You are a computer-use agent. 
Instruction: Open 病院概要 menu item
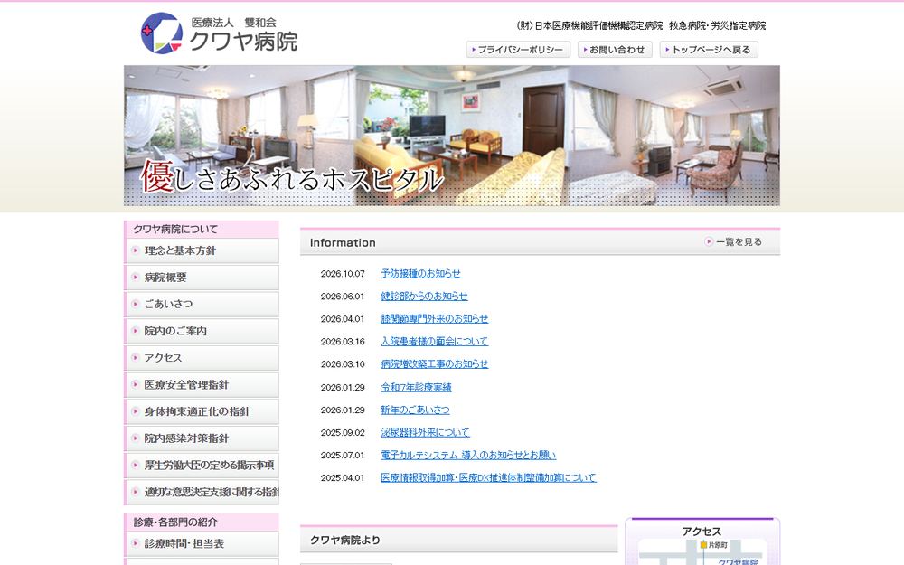point(202,278)
